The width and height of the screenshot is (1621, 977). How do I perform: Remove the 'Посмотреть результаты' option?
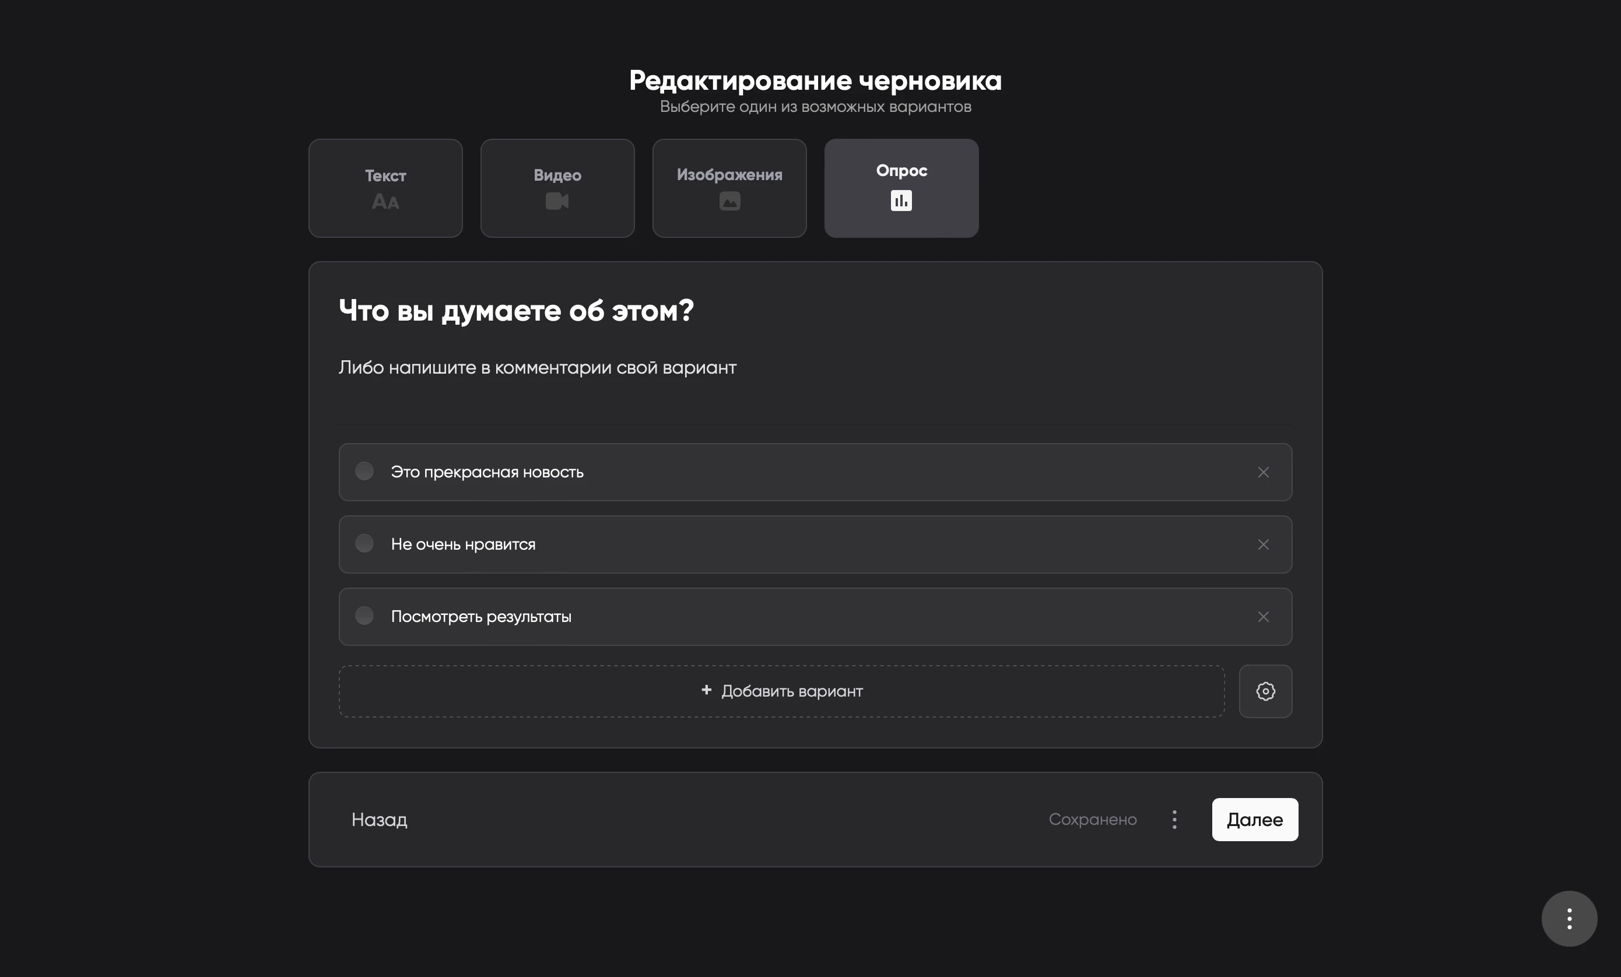(x=1263, y=617)
